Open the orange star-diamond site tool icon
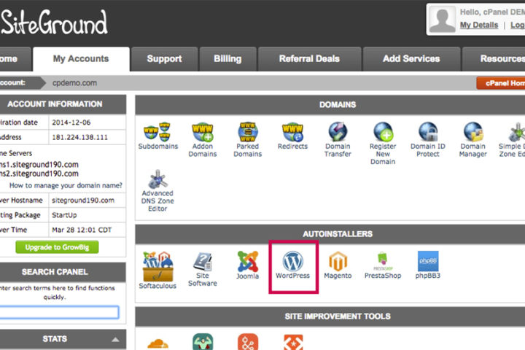Viewport: 525px width, 350px height. [293, 342]
